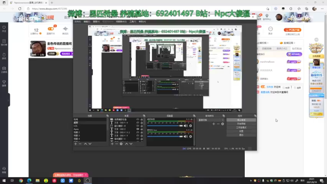Add a new source with the plus icon

(x=112, y=144)
